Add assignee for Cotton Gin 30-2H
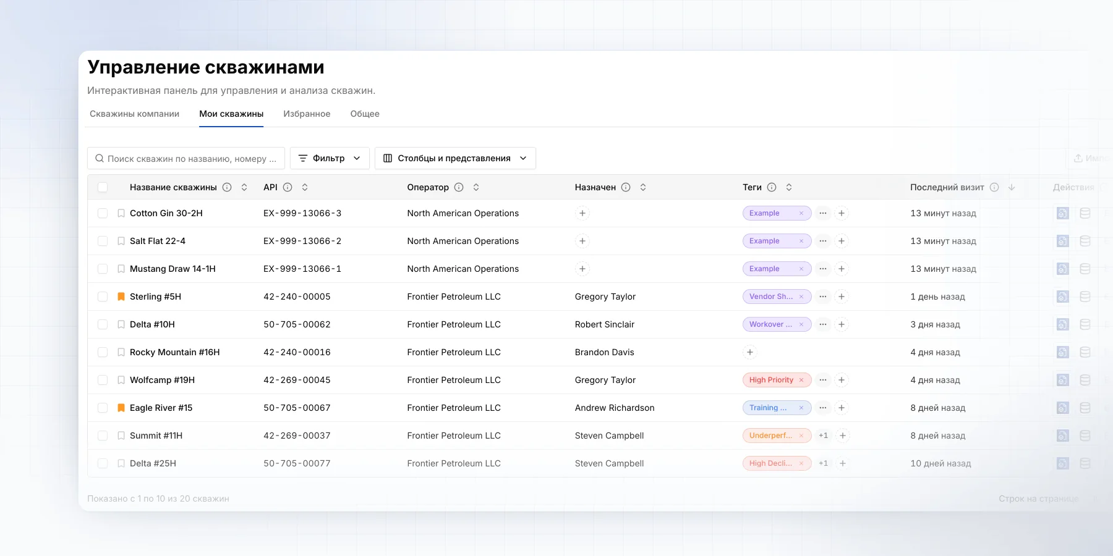The width and height of the screenshot is (1113, 556). 582,213
